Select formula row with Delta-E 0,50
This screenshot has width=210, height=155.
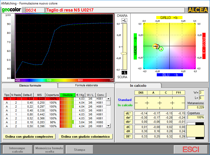pyautogui.click(x=55, y=126)
